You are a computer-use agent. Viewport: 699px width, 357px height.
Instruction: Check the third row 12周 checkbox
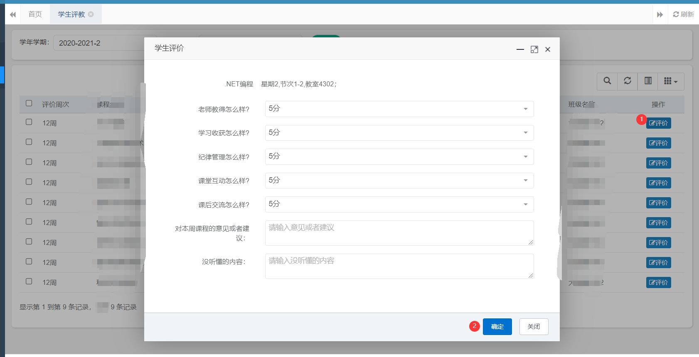coord(29,162)
